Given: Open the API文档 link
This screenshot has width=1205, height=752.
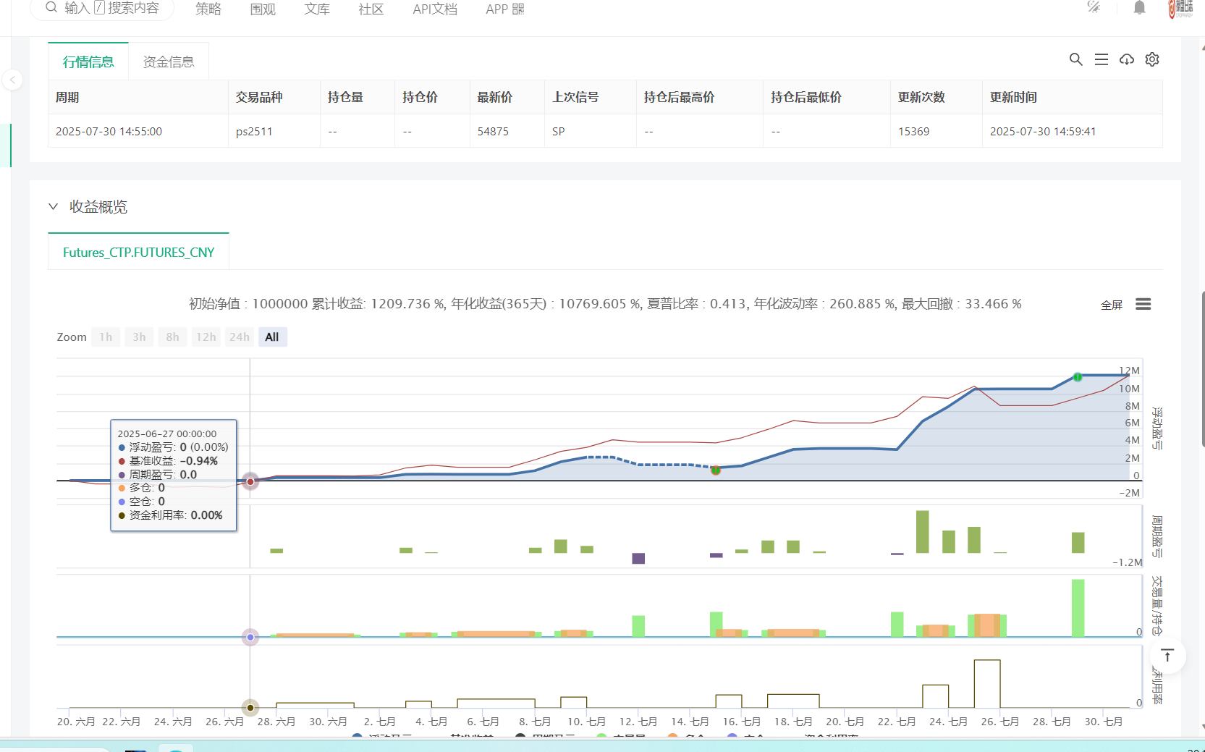Looking at the screenshot, I should [x=434, y=9].
